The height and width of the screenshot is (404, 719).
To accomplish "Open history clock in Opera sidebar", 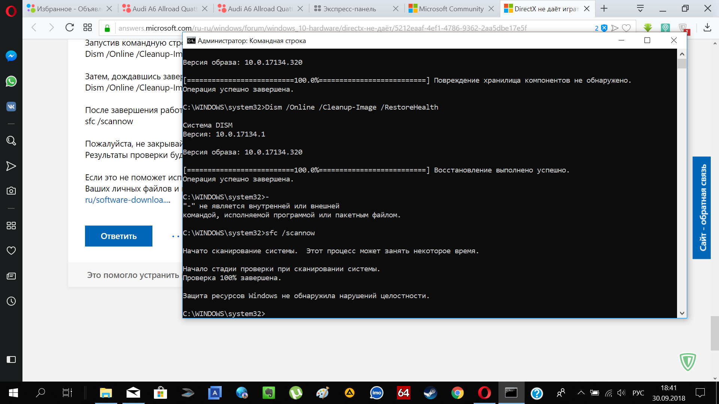I will coord(11,301).
